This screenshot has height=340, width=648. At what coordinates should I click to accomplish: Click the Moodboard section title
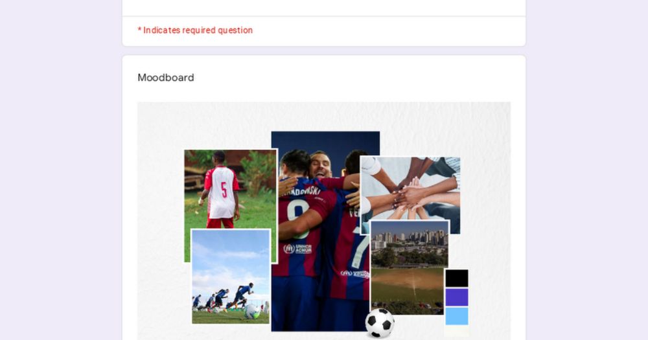click(166, 78)
